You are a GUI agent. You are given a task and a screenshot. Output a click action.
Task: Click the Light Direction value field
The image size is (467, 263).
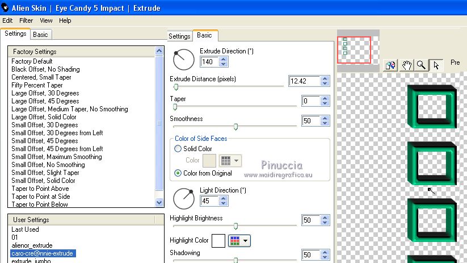click(x=210, y=201)
